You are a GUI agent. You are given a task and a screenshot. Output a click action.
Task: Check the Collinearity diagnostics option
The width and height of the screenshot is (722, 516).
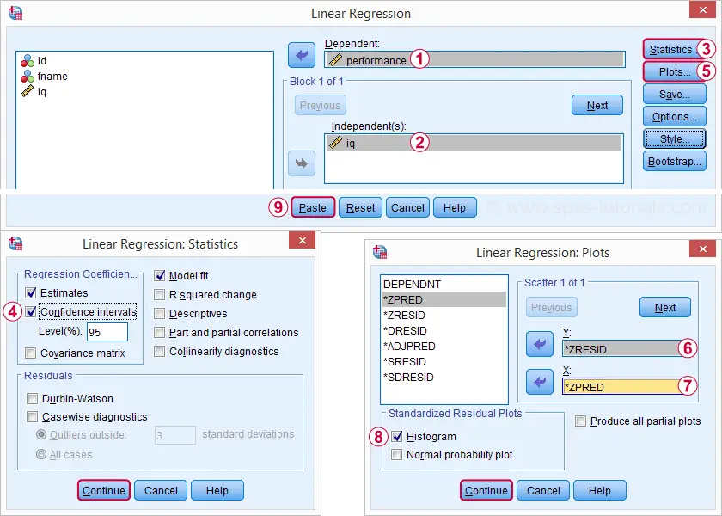(159, 352)
